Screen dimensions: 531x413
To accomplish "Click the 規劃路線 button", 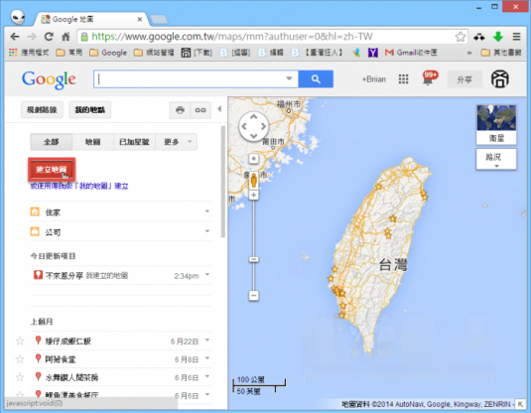I will [x=42, y=110].
